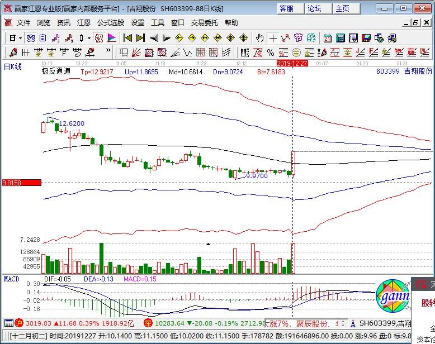435x344 pixels.
Task: Click the yellow diamond vertical-expand icon
Action: [243, 38]
